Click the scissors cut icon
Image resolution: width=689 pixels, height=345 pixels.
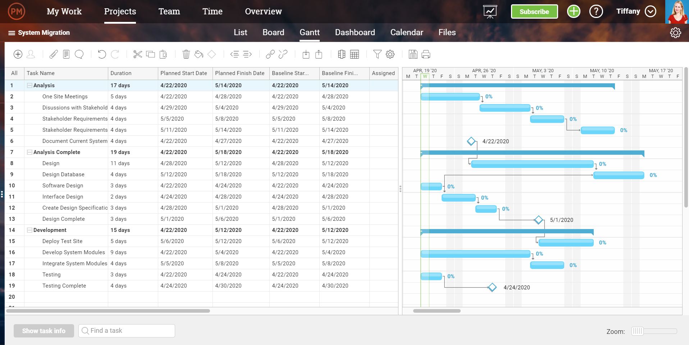point(137,54)
